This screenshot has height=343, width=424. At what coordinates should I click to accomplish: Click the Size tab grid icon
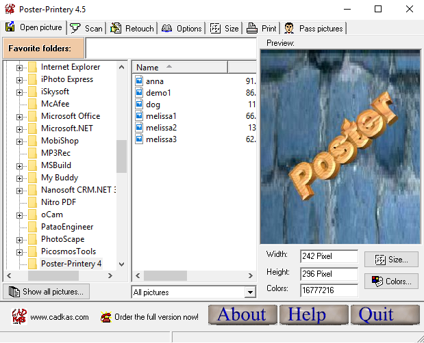[215, 28]
